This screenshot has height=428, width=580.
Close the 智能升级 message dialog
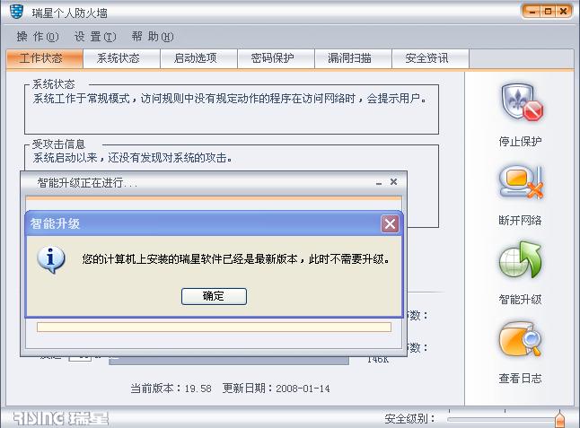[390, 223]
